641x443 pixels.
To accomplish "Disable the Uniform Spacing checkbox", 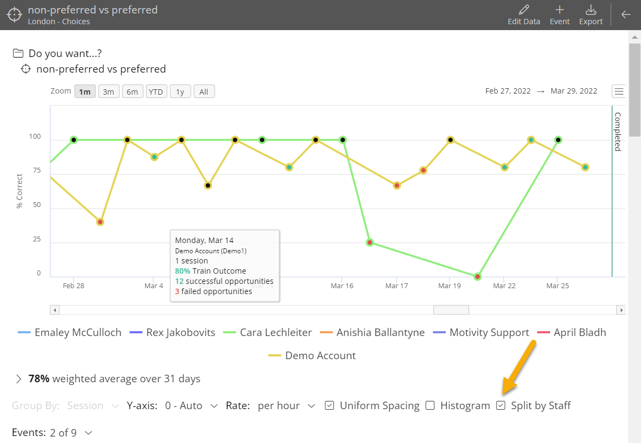I will point(329,405).
